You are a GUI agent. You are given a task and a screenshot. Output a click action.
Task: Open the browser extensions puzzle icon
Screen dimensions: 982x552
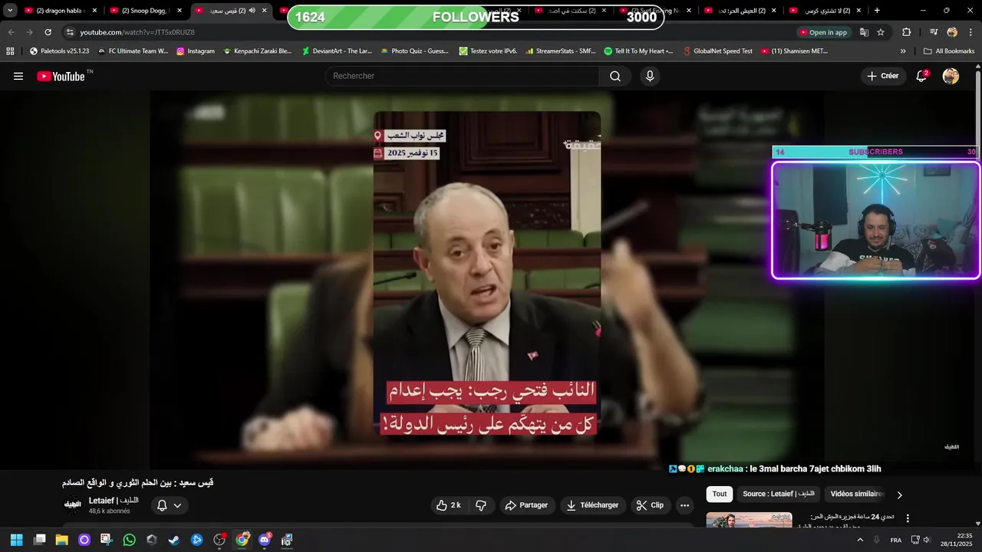coord(906,32)
